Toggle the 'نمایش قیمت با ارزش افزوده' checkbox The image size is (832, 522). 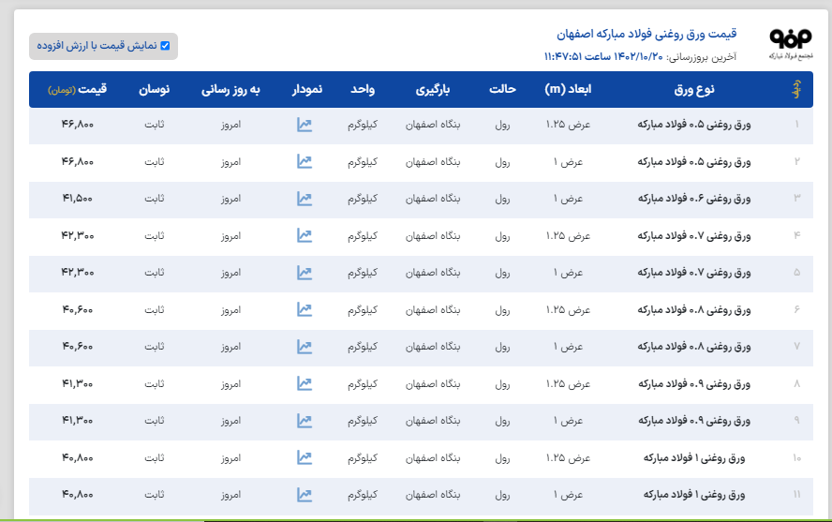pyautogui.click(x=166, y=45)
